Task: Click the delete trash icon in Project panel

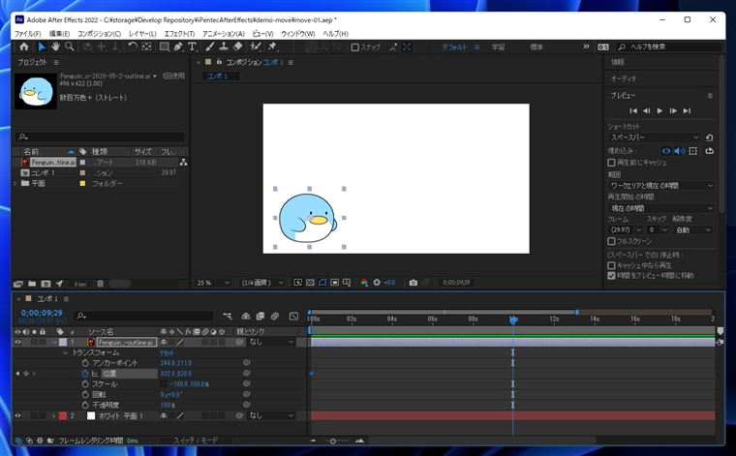Action: [x=100, y=284]
